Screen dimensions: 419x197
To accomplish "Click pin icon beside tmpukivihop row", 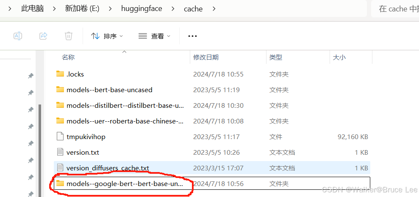I will pyautogui.click(x=31, y=143).
